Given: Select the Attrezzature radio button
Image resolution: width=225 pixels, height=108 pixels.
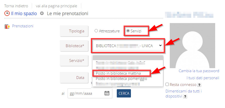Looking at the screenshot, I should click(x=96, y=31).
